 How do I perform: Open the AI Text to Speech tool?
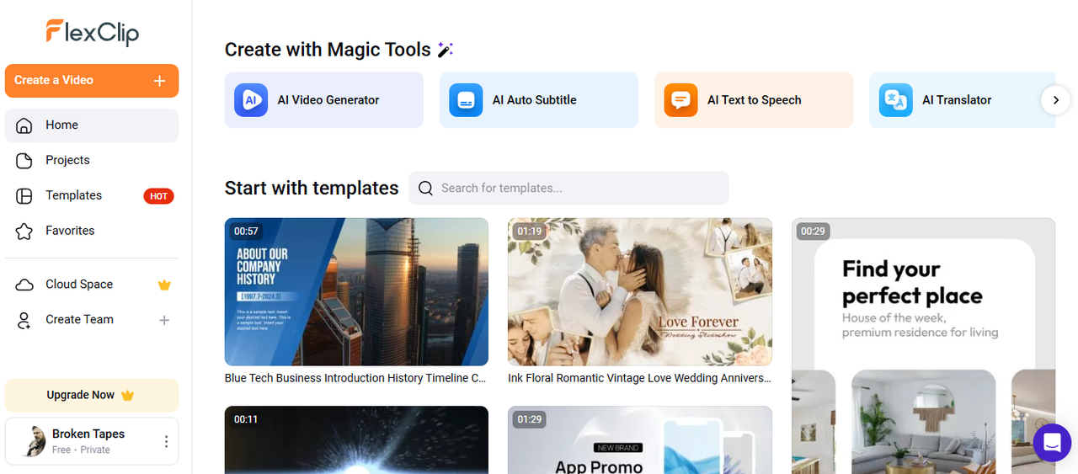pyautogui.click(x=754, y=100)
